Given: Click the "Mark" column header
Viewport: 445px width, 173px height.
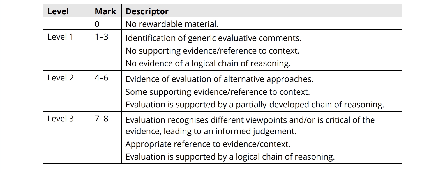Looking at the screenshot, I should tap(105, 11).
